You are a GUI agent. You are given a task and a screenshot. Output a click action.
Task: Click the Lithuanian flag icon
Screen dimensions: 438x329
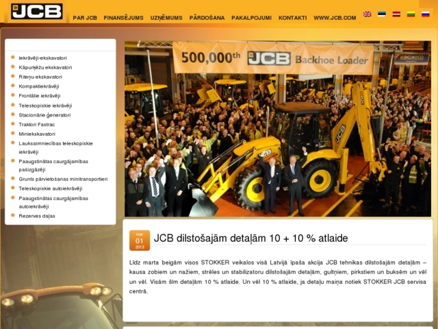click(411, 14)
